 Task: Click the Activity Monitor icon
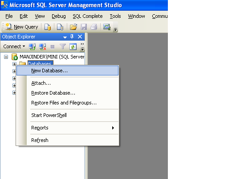pos(107,27)
